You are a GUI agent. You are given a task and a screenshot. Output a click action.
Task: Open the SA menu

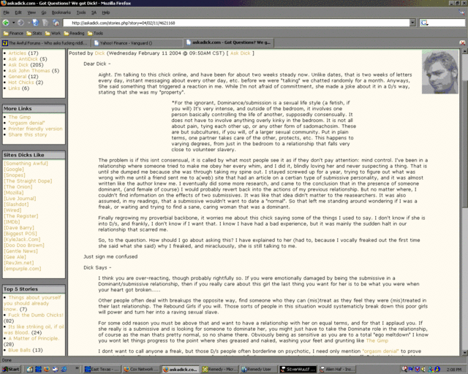[x=94, y=12]
